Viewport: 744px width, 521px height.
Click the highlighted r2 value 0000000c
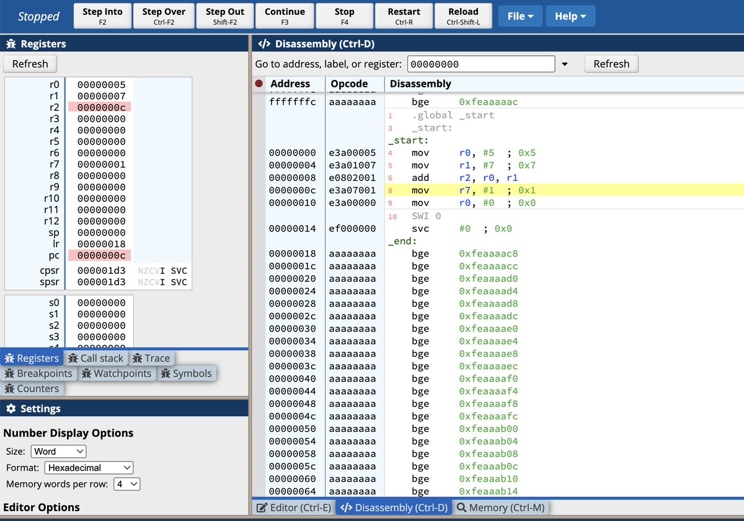(101, 107)
